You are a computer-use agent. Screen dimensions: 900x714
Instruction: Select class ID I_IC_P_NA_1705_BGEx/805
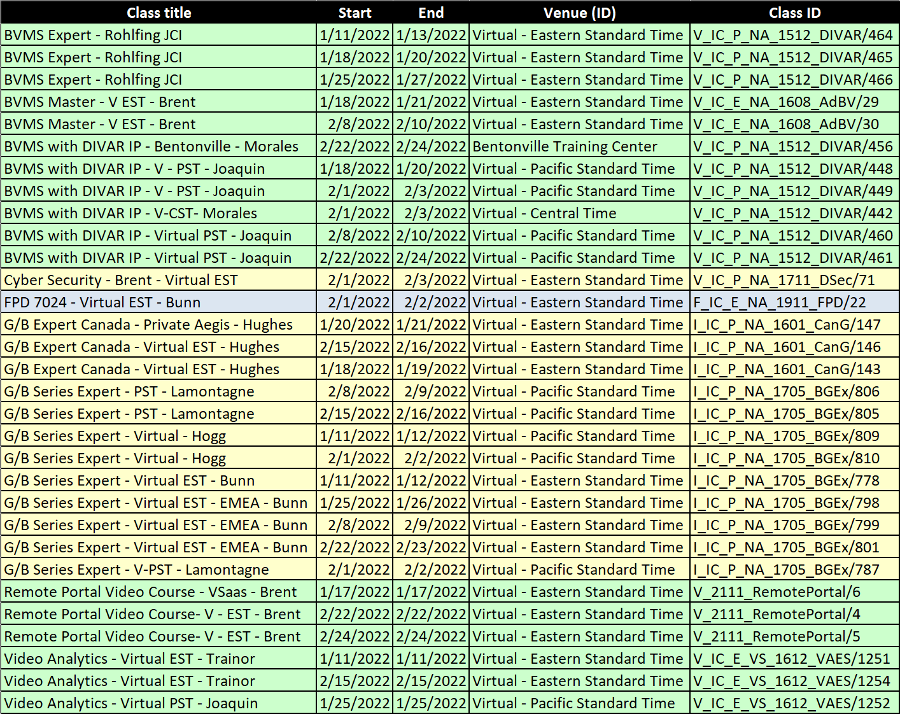click(794, 414)
